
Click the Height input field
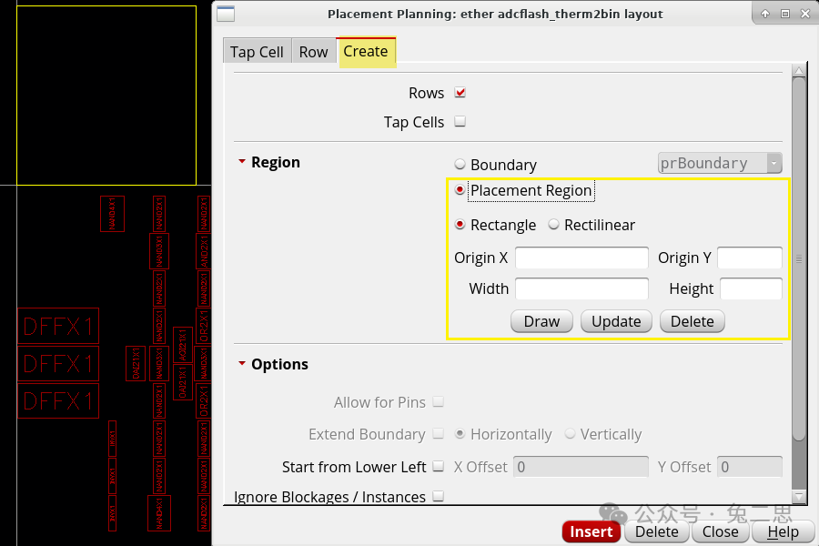click(x=751, y=288)
